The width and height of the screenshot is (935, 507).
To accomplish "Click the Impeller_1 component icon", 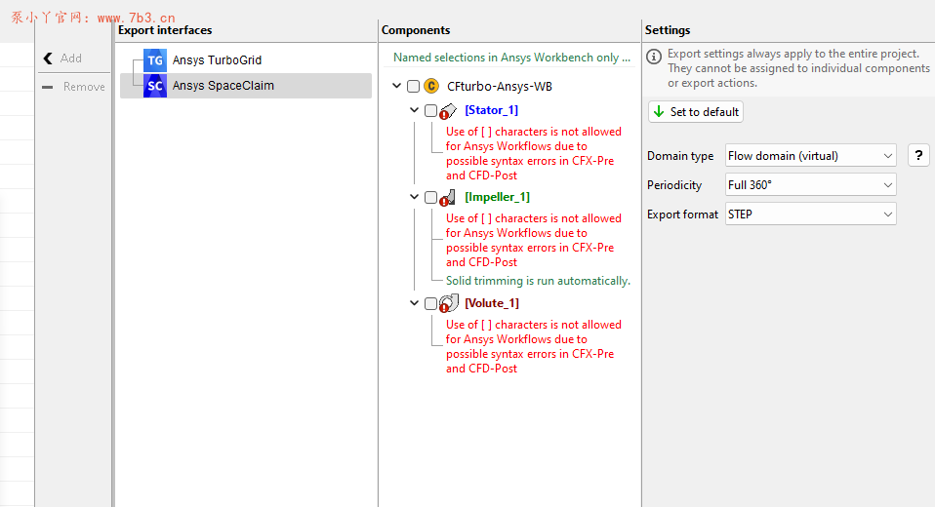I will point(449,198).
